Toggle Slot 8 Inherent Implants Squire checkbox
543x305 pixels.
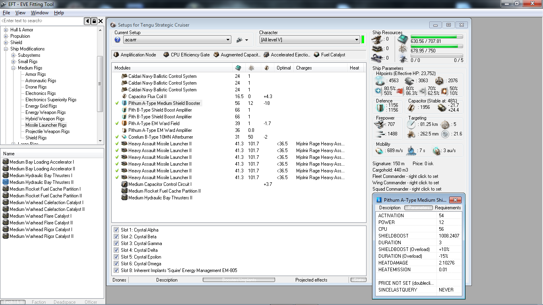pyautogui.click(x=116, y=270)
